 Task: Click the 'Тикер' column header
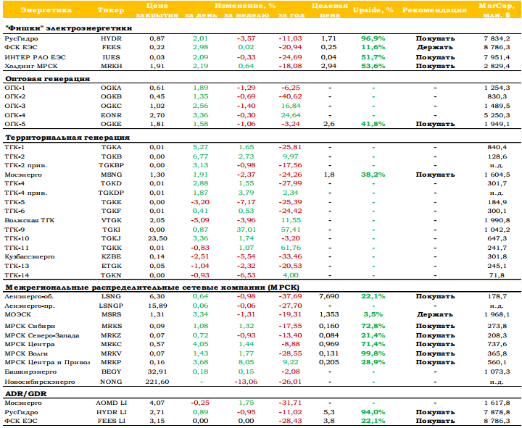click(x=111, y=10)
